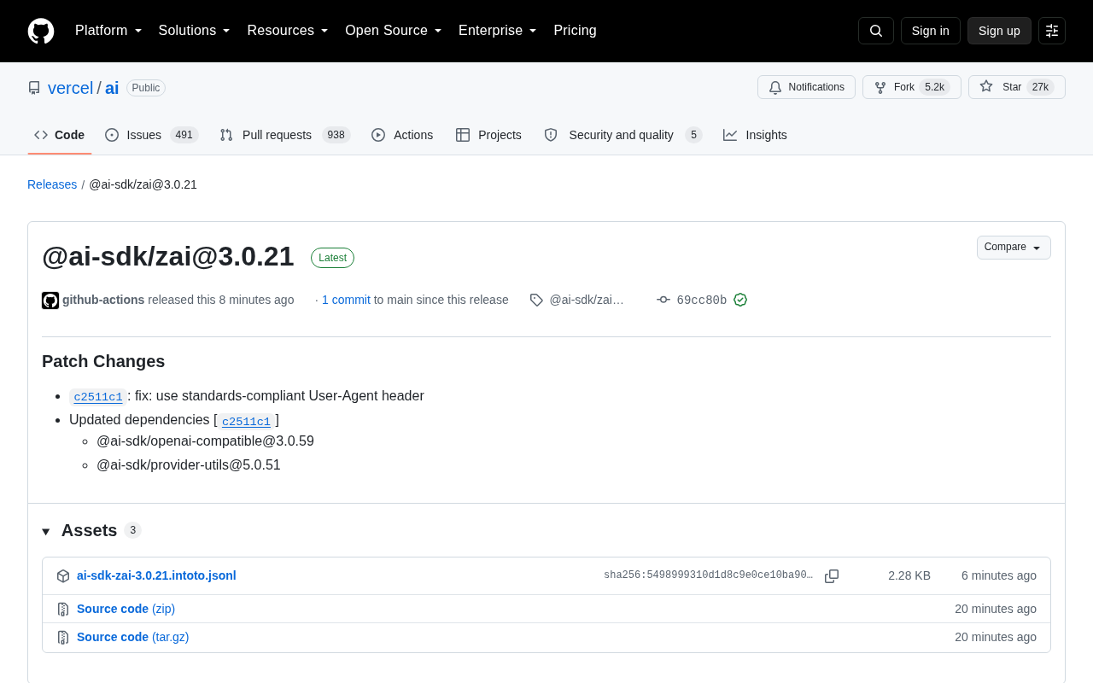
Task: Open the Insights tab
Action: coord(755,135)
